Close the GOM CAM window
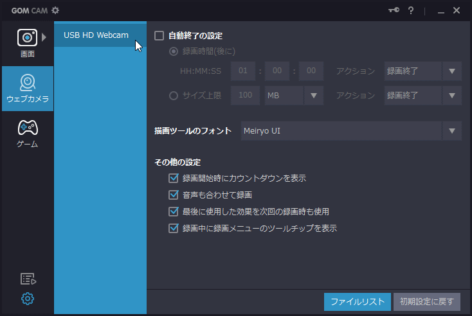Viewport: 472px width, 316px height. (x=457, y=10)
